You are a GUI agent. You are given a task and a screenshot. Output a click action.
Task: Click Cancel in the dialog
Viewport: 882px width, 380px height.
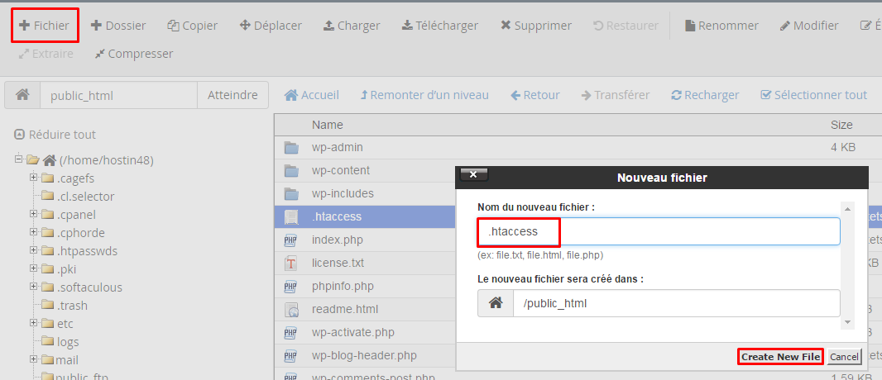point(844,356)
